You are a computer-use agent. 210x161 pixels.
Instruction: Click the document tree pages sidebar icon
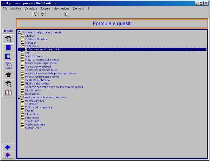point(8,66)
